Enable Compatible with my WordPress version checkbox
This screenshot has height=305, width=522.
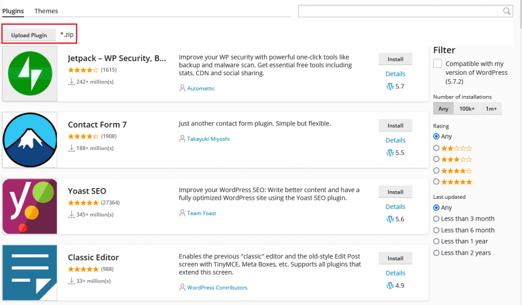click(437, 64)
